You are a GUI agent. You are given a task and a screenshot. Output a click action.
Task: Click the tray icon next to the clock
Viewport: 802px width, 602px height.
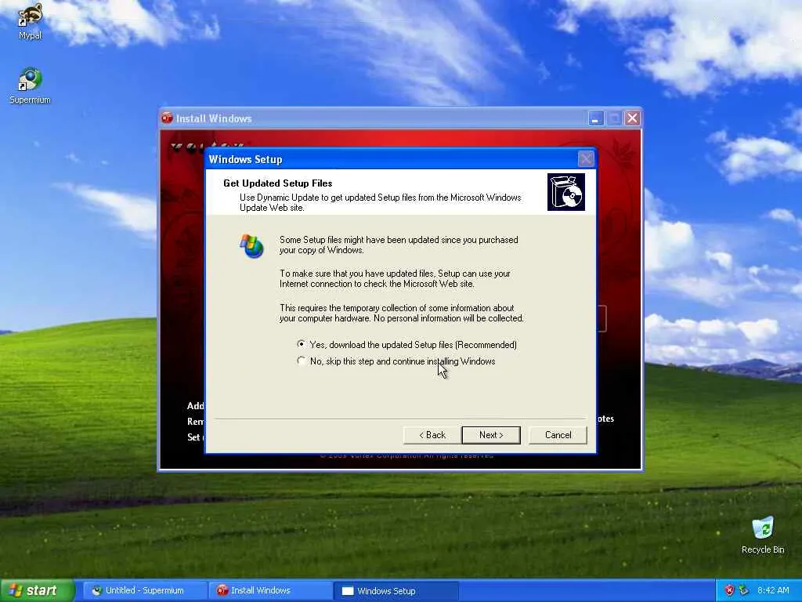[744, 590]
